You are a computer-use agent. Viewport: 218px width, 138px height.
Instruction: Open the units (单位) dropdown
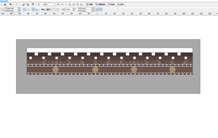click(x=53, y=10)
